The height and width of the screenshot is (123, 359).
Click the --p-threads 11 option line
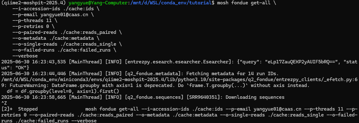pyautogui.click(x=32, y=21)
